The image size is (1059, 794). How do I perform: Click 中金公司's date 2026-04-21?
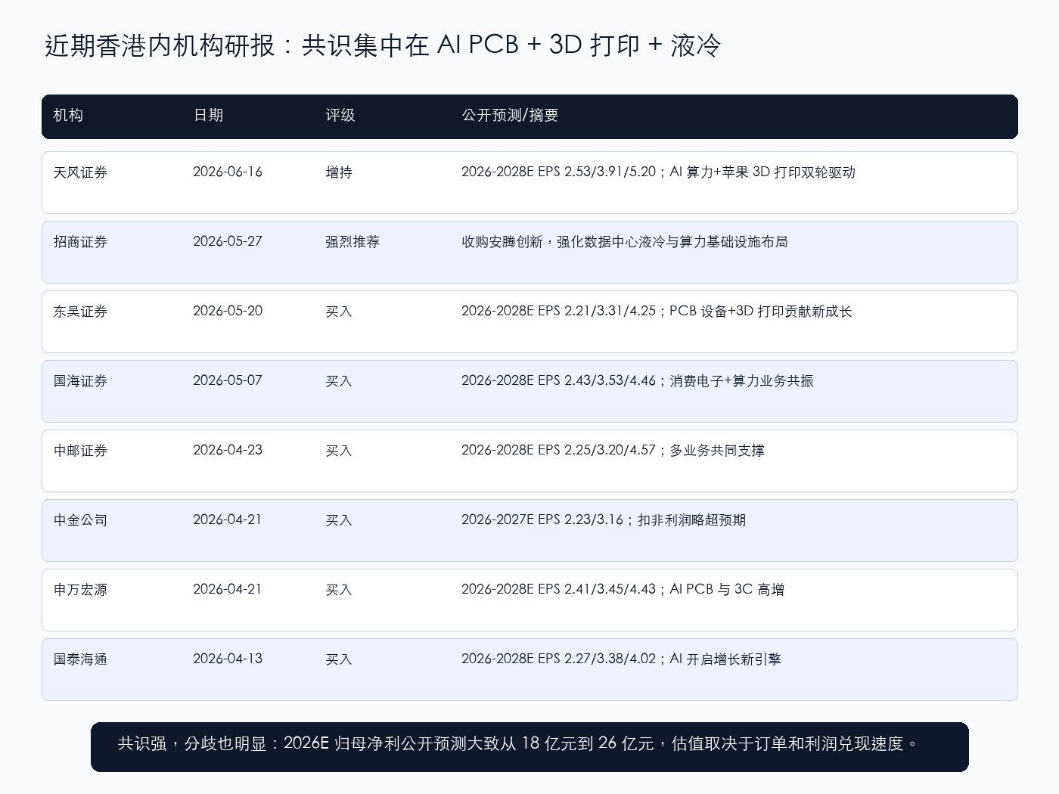(x=228, y=520)
